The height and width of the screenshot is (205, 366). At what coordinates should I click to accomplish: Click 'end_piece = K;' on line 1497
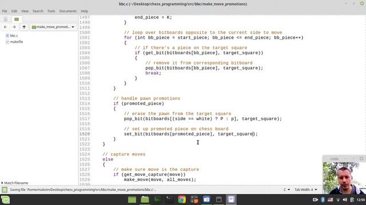[x=153, y=18]
